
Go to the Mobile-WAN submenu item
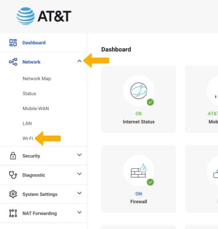(36, 108)
